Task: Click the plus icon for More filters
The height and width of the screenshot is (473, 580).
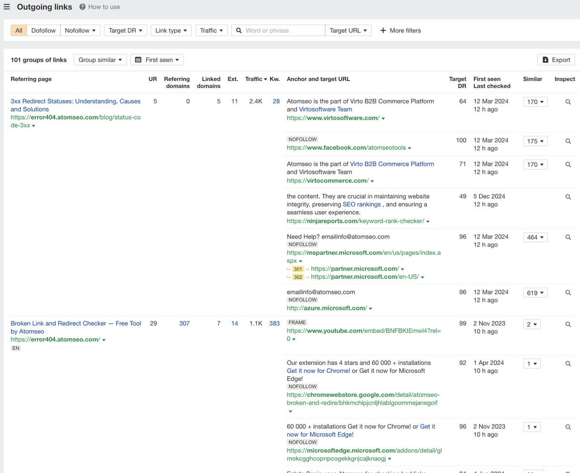Action: 383,30
